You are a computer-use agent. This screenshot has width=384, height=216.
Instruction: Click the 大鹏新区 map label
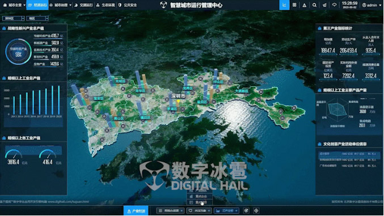[x=242, y=91]
